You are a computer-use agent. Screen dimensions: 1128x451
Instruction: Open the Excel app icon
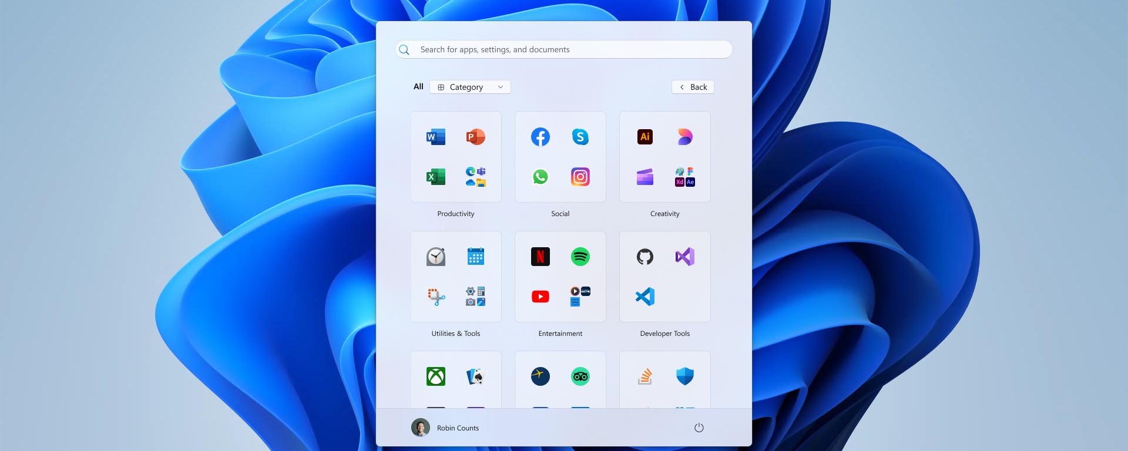[436, 177]
